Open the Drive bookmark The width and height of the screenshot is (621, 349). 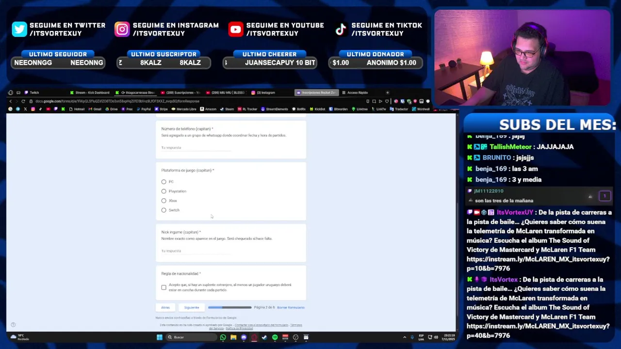[112, 109]
